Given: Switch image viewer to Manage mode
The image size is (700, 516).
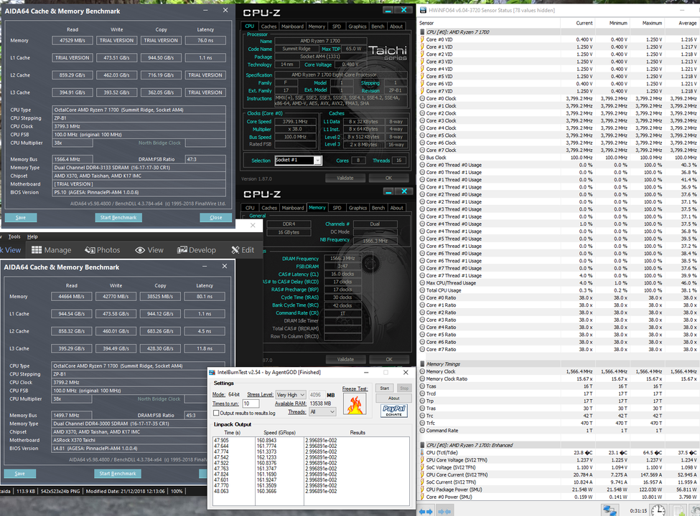Looking at the screenshot, I should pyautogui.click(x=52, y=250).
